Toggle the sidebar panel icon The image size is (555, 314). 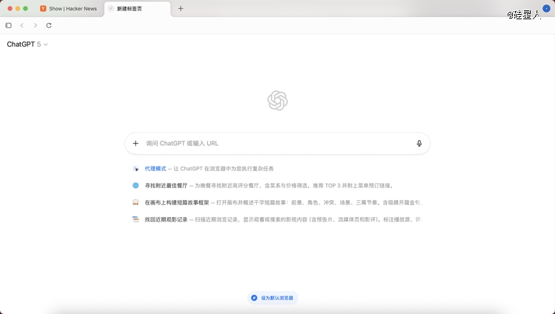click(9, 25)
